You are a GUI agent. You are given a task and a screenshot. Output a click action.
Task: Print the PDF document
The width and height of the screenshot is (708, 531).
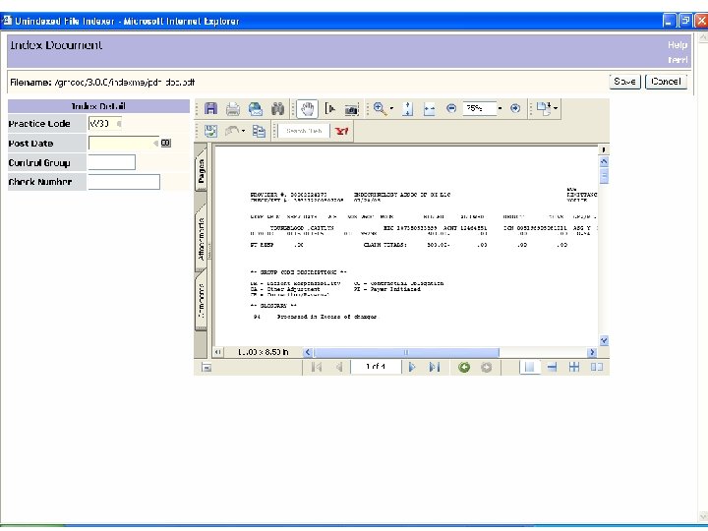click(233, 109)
